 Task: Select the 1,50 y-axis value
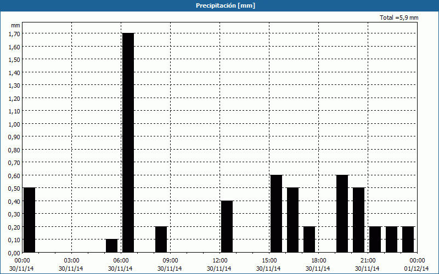(x=15, y=60)
